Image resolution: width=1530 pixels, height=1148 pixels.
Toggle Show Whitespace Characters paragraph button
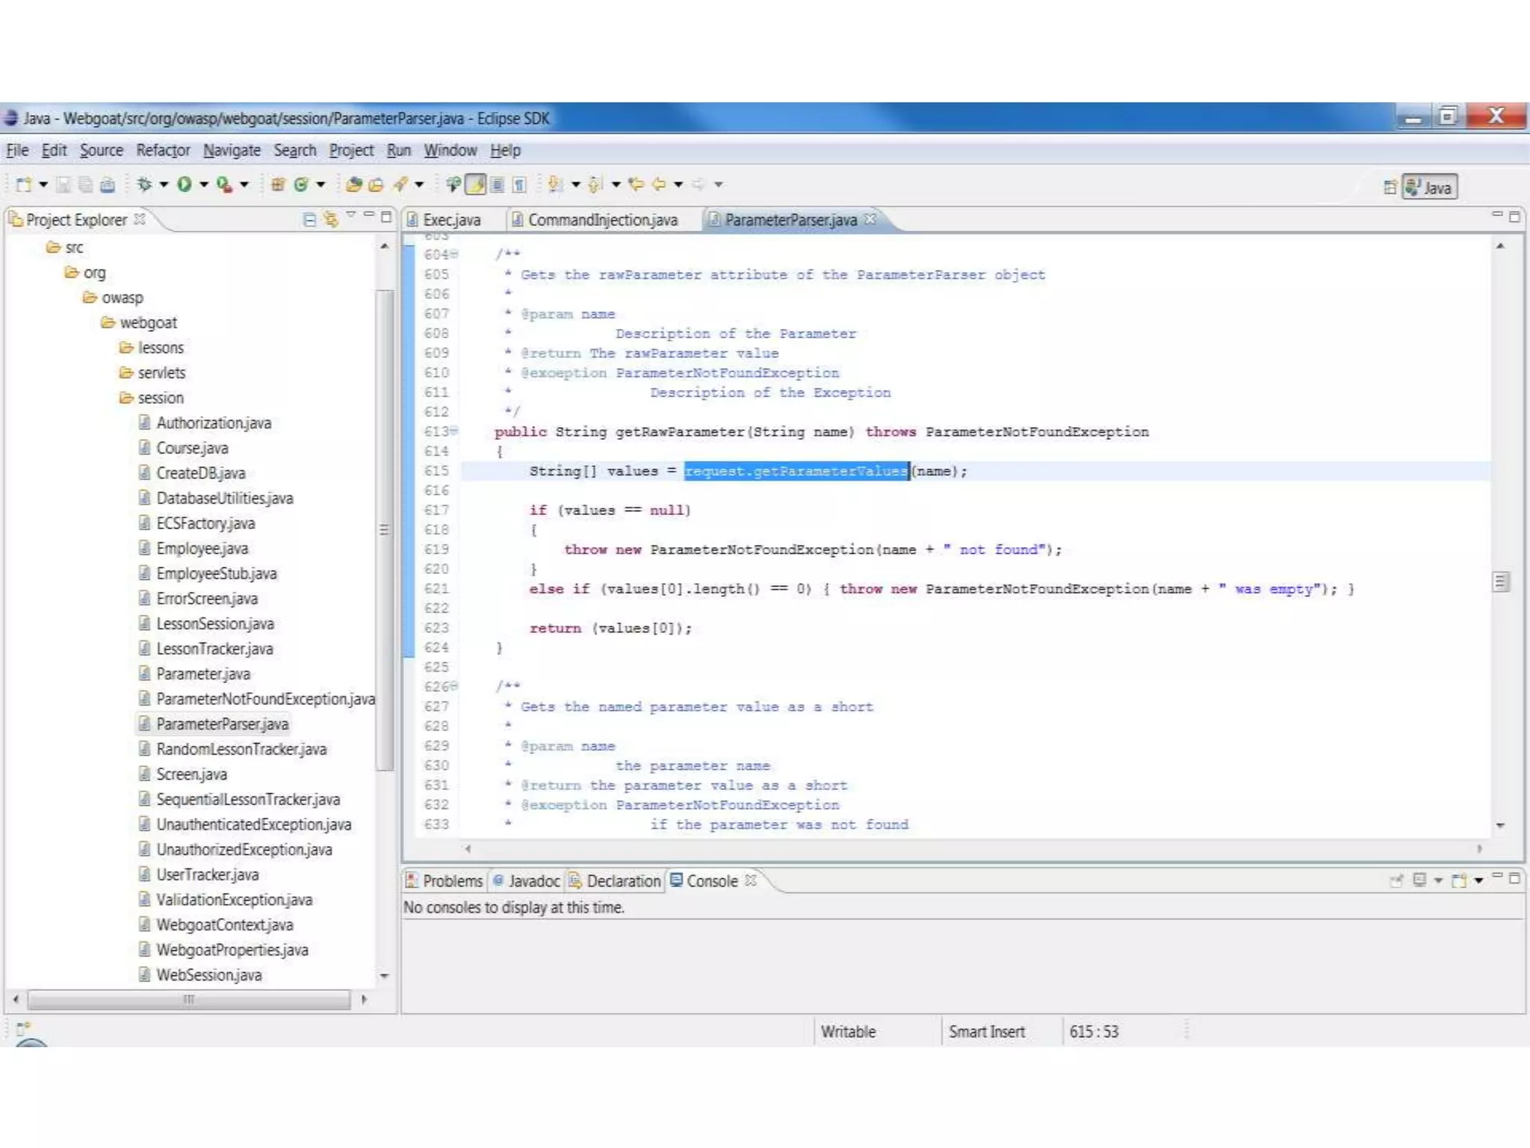(519, 184)
